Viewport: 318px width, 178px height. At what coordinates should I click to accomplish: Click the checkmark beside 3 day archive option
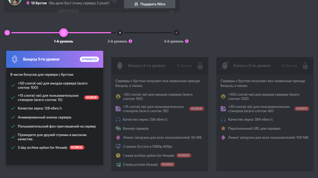(13, 148)
